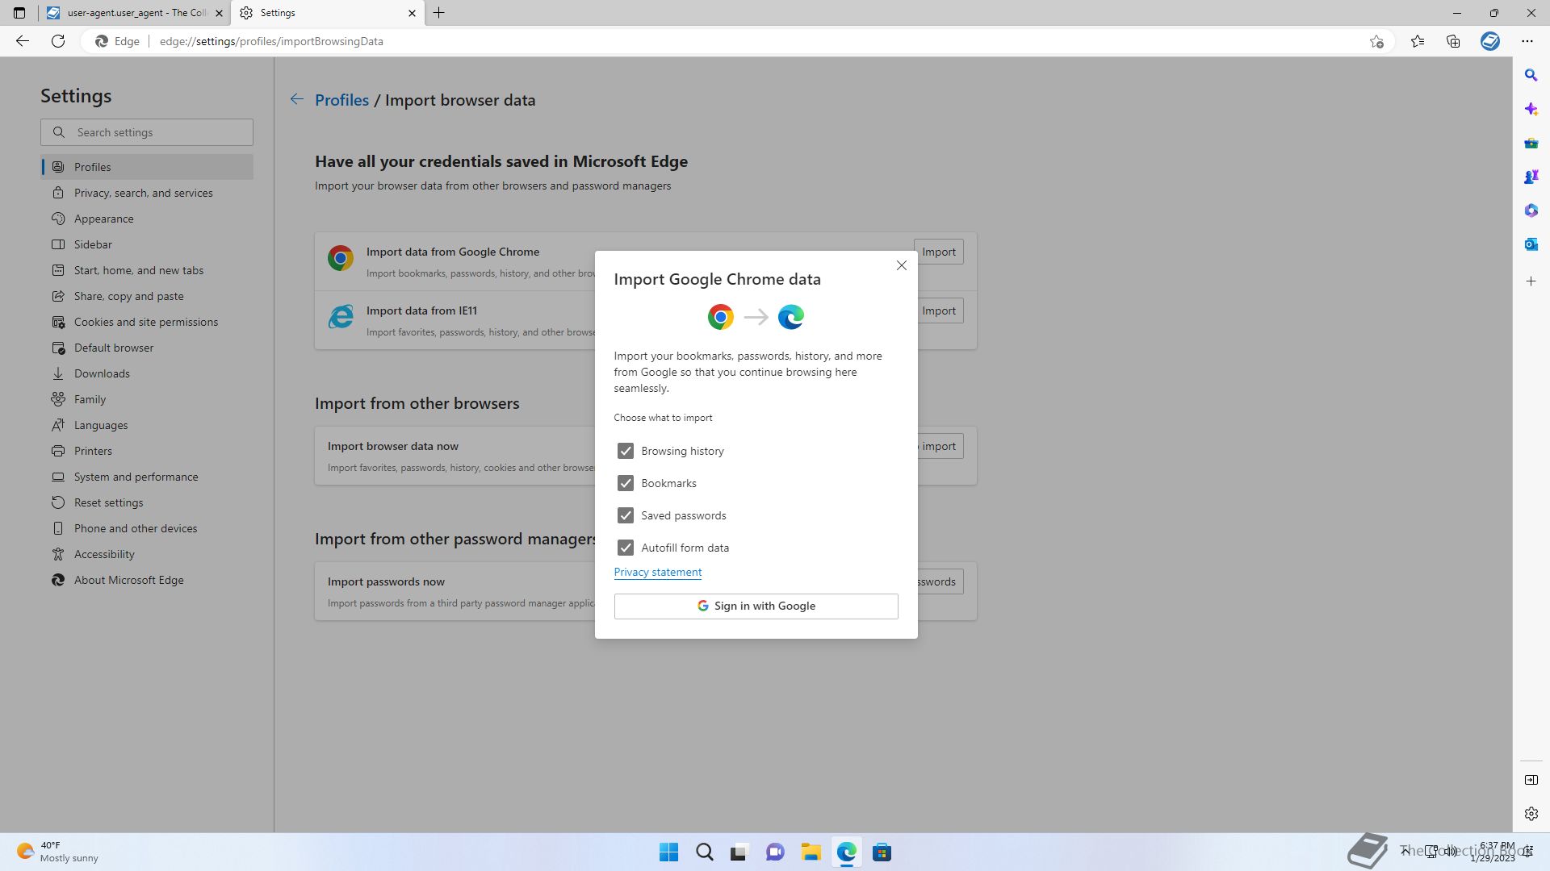The image size is (1550, 871).
Task: Open Accessibility settings
Action: click(x=147, y=554)
